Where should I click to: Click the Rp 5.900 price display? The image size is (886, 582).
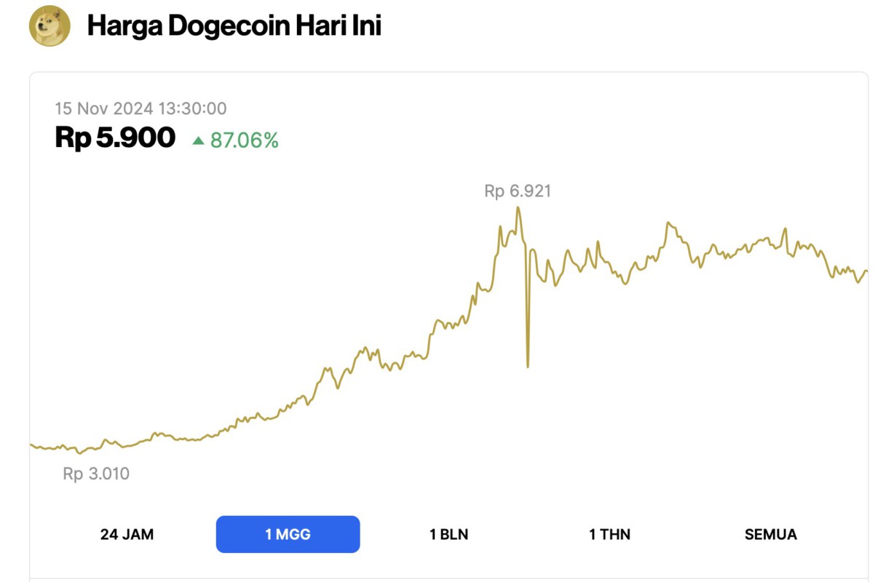point(116,137)
